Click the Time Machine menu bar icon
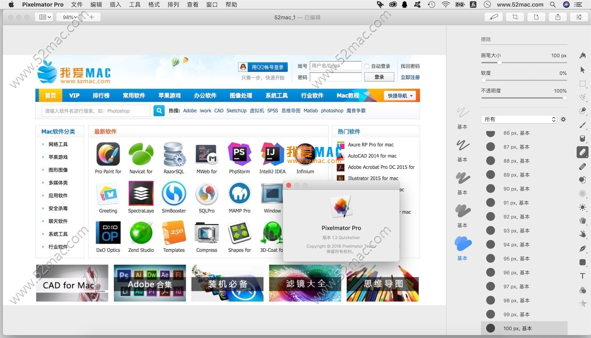 [x=431, y=5]
